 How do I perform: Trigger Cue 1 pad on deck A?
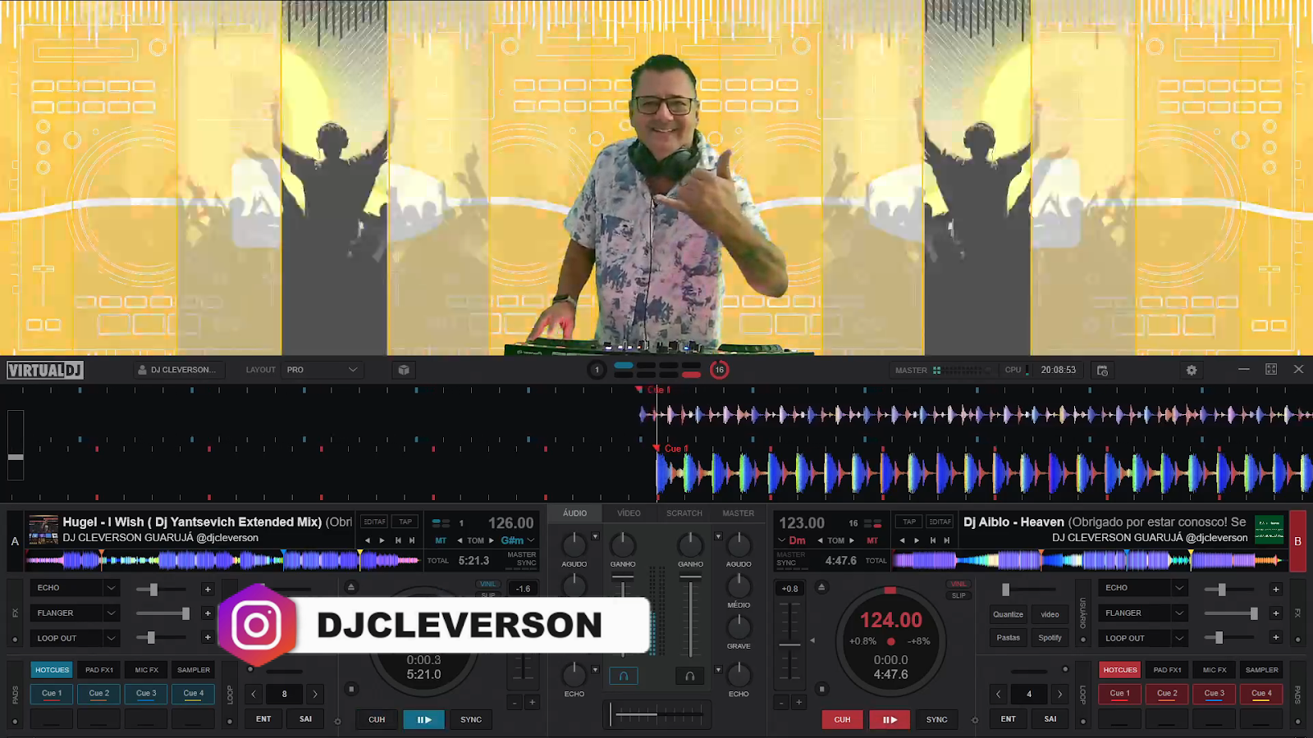pos(52,694)
